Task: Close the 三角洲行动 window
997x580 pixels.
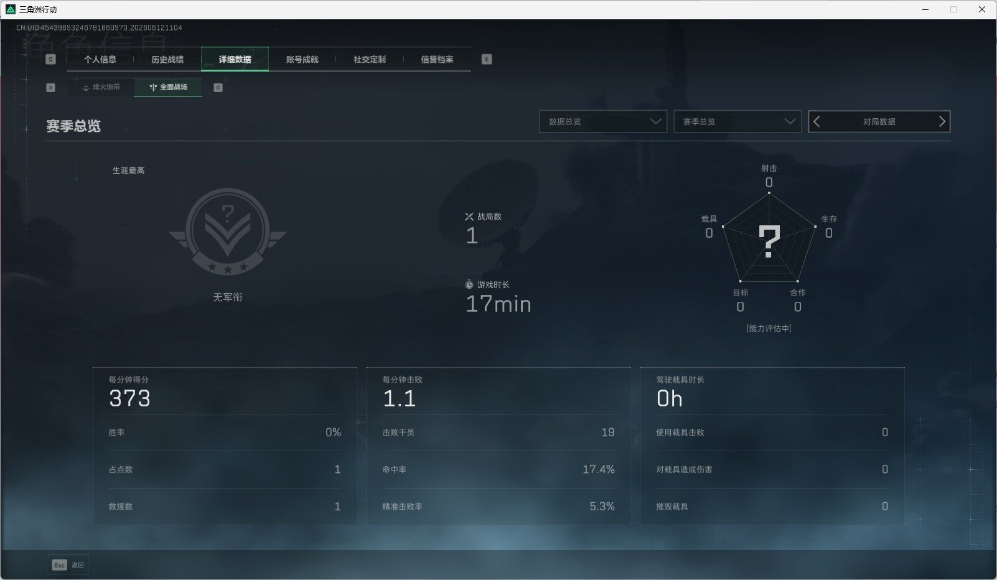Action: (x=982, y=9)
